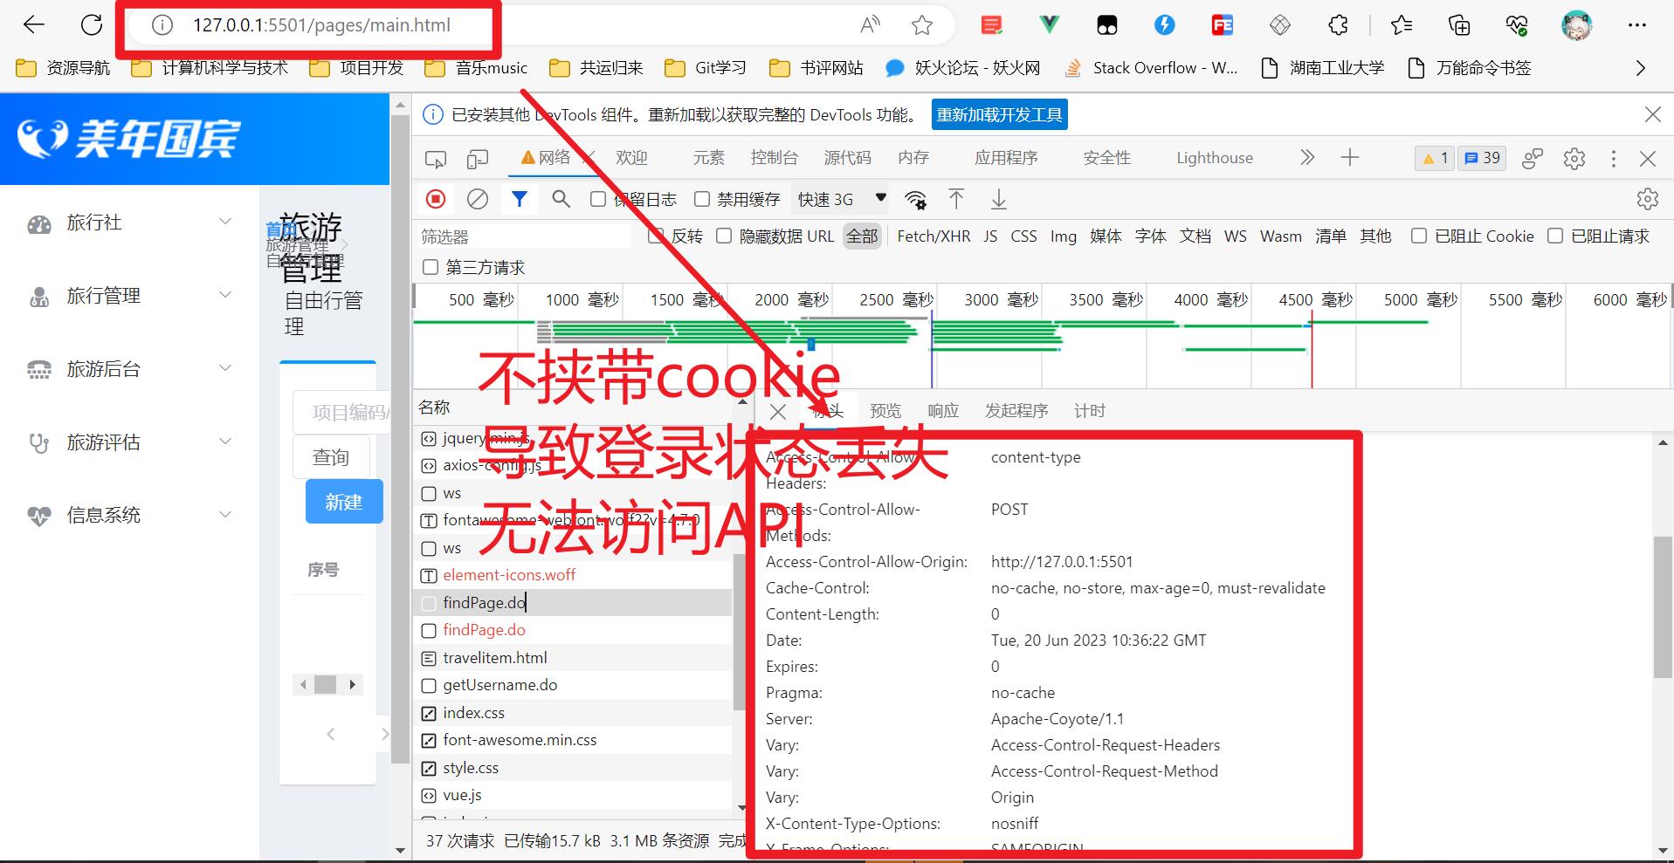Click the 重新加载开发工具 button
The image size is (1674, 863).
click(1000, 115)
